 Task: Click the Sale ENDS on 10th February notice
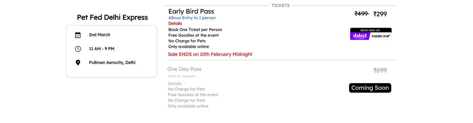(210, 54)
